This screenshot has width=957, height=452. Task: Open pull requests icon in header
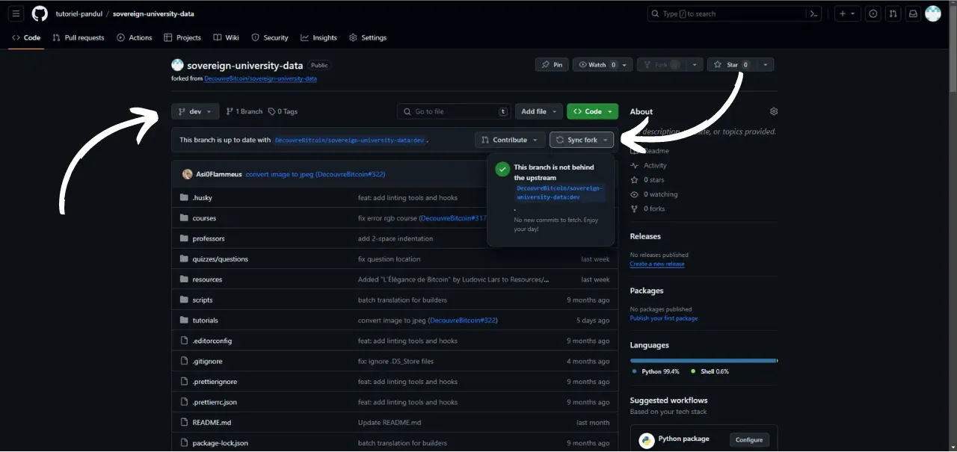893,13
